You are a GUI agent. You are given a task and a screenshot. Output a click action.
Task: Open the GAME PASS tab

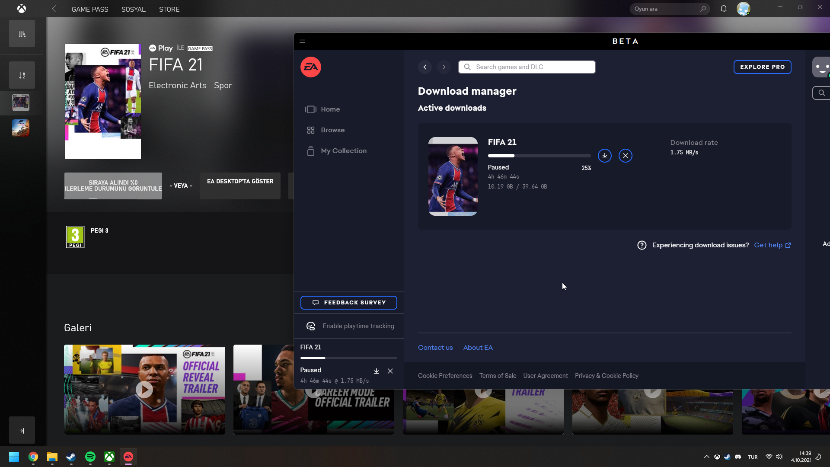pos(90,9)
